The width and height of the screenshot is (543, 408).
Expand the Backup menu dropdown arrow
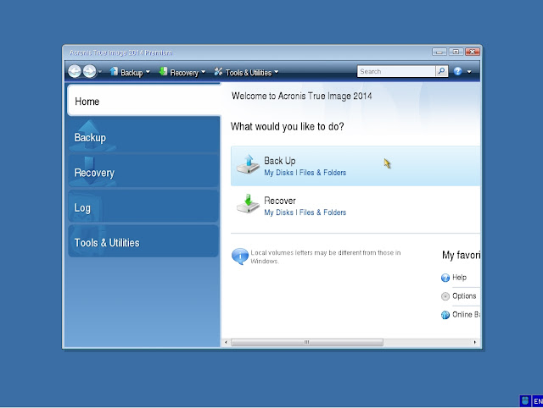click(x=148, y=72)
